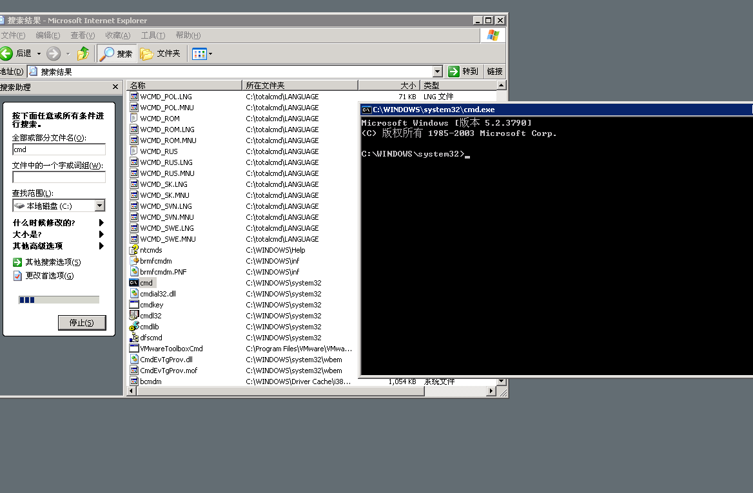Select the cmdl32 file icon
This screenshot has width=753, height=493.
(134, 315)
